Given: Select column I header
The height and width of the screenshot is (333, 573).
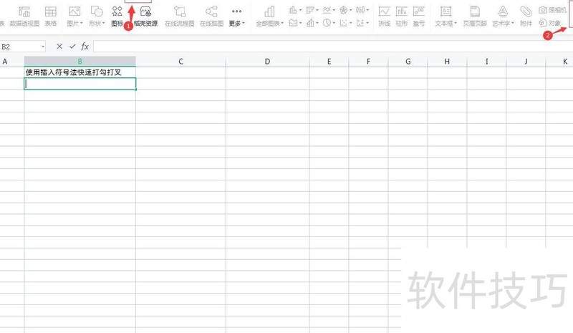Looking at the screenshot, I should 486,62.
